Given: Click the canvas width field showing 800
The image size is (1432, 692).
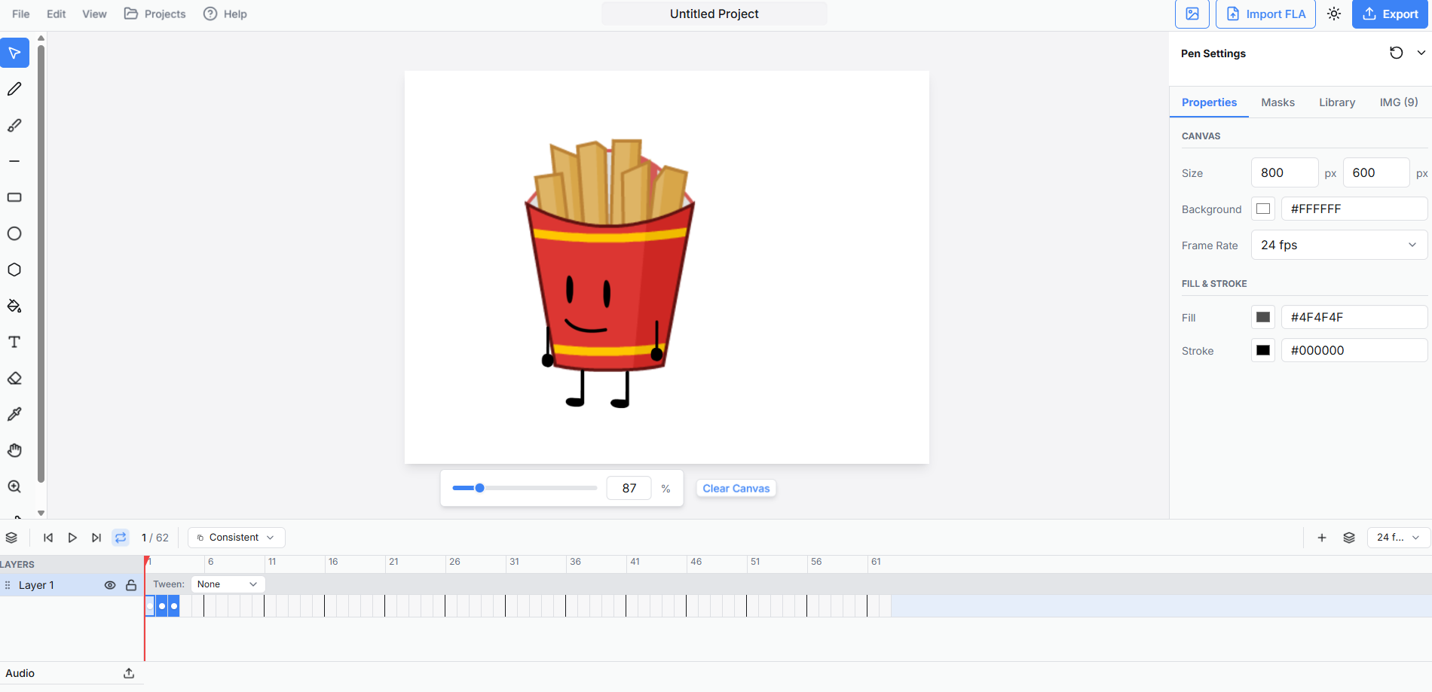Looking at the screenshot, I should (x=1284, y=172).
